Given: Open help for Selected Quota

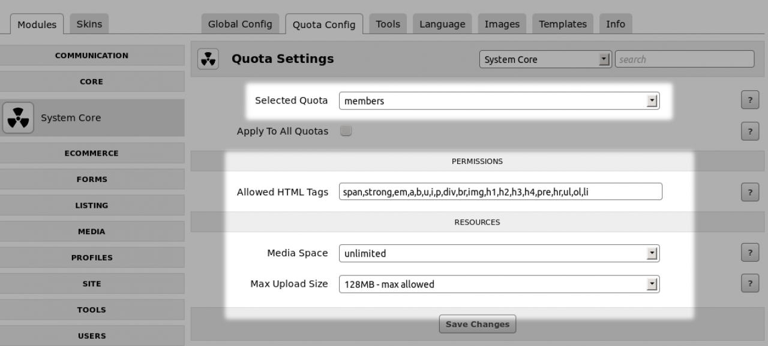Looking at the screenshot, I should tap(749, 101).
